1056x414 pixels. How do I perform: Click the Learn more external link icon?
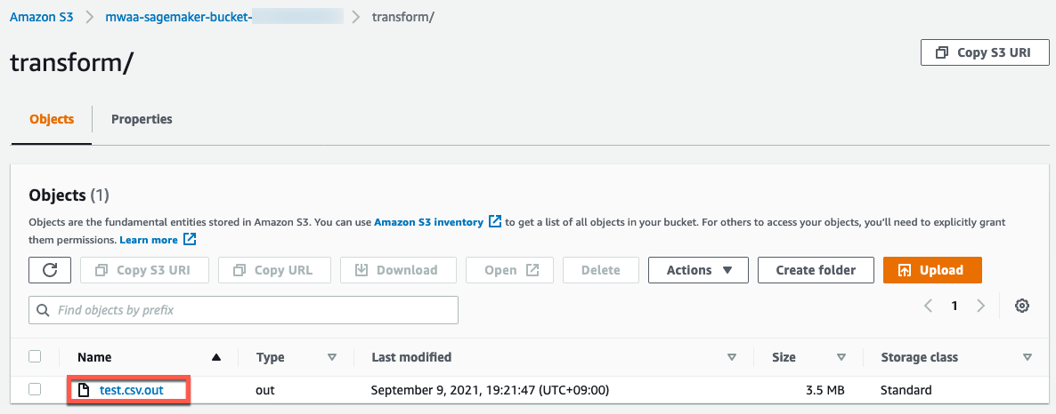click(190, 240)
